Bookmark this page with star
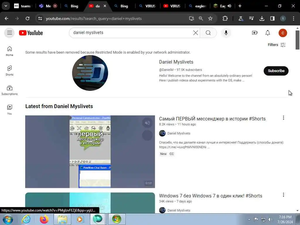The width and height of the screenshot is (300, 225). pos(210,18)
